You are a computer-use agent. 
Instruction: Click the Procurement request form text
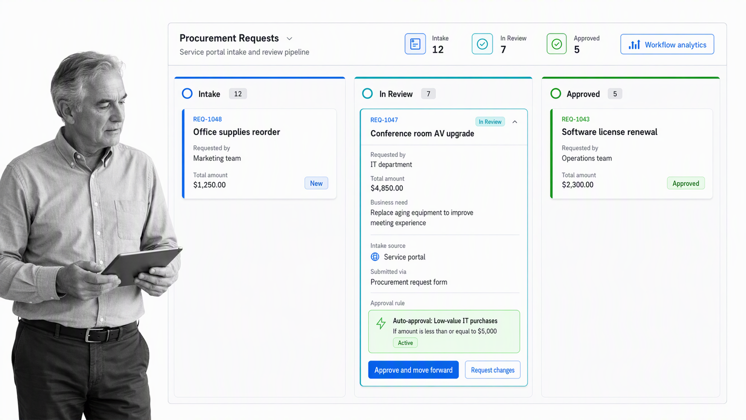tap(408, 282)
